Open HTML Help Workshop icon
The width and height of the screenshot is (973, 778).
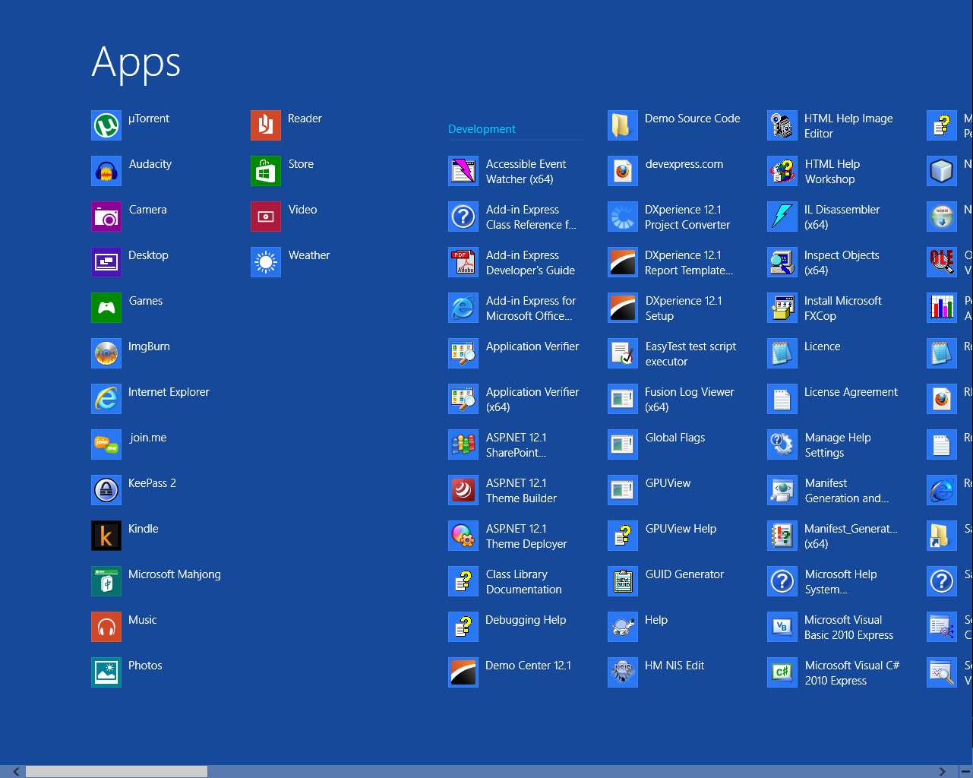(x=782, y=171)
